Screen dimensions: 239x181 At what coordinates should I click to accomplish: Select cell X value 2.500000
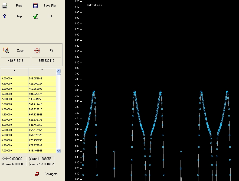click(14, 104)
